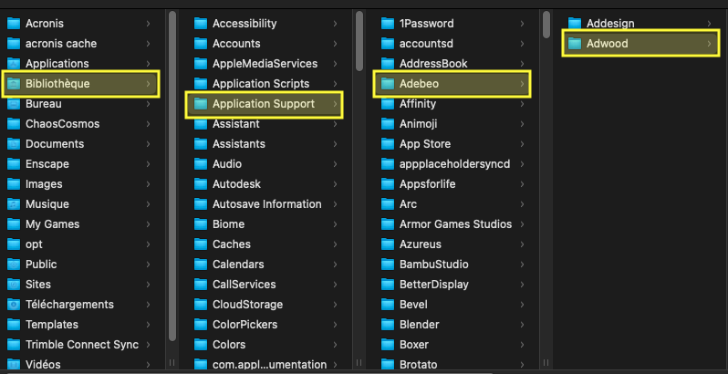Image resolution: width=728 pixels, height=374 pixels.
Task: Click the Autodesk folder icon
Action: click(x=201, y=184)
